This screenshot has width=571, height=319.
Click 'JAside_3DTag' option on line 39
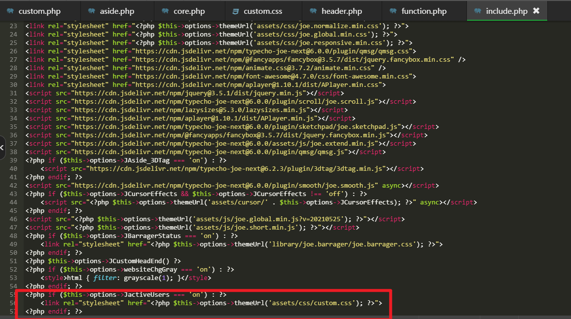[x=147, y=160]
